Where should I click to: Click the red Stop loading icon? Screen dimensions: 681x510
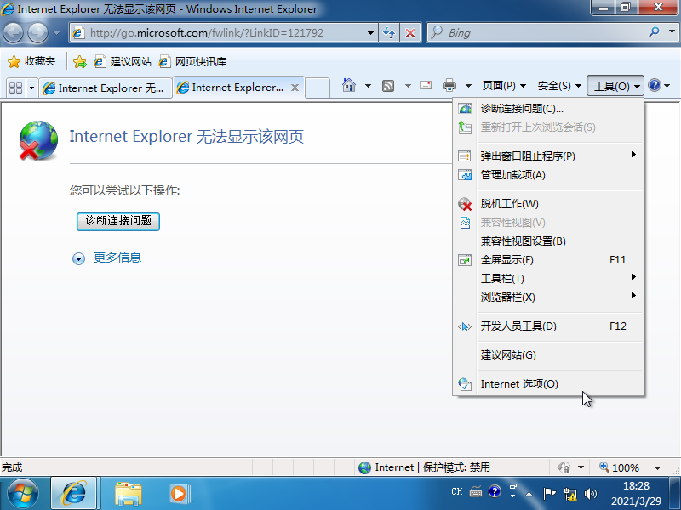[411, 32]
